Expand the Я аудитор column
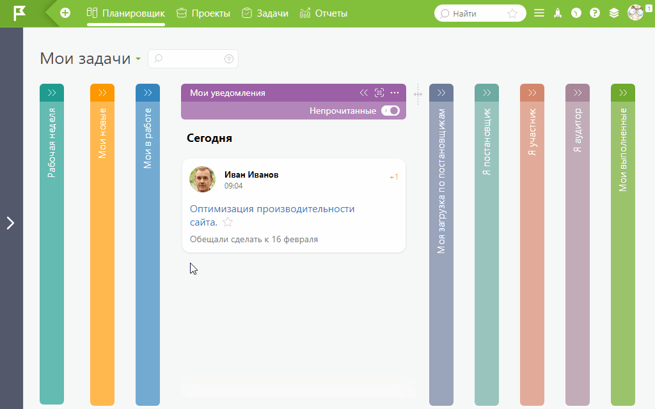The image size is (655, 409). 578,93
